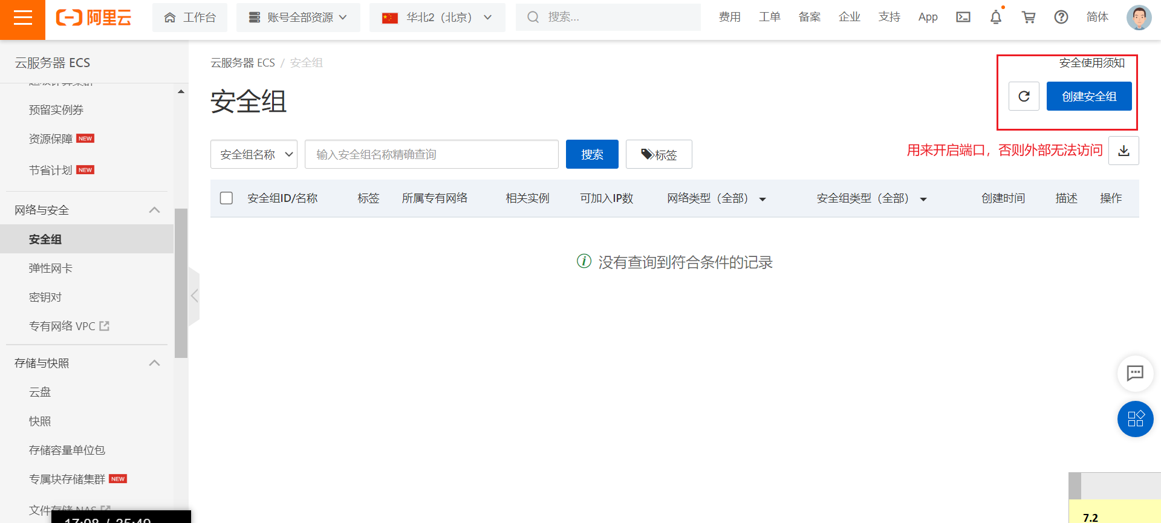Open the 支持 menu
This screenshot has width=1161, height=523.
point(889,17)
